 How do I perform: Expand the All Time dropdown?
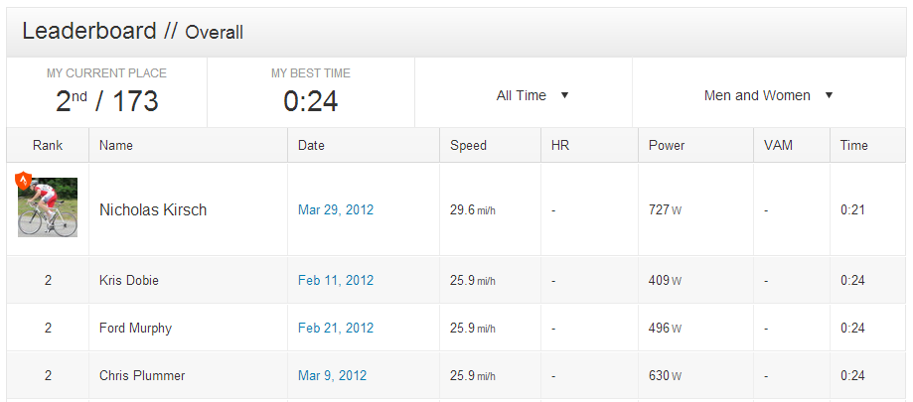point(522,95)
